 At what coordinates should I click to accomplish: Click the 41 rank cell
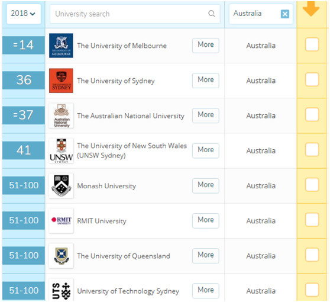(x=24, y=150)
